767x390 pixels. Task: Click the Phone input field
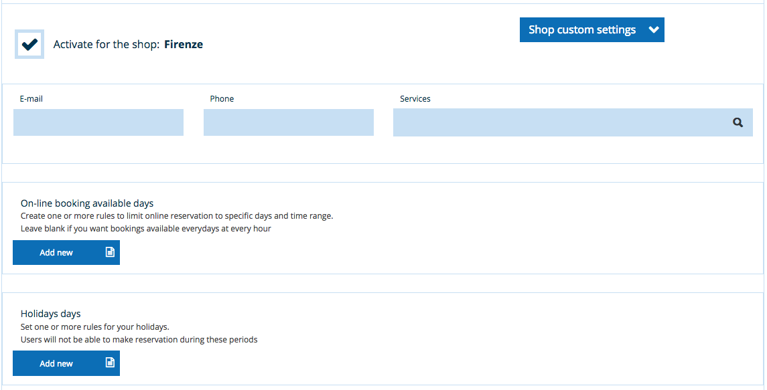click(x=288, y=122)
